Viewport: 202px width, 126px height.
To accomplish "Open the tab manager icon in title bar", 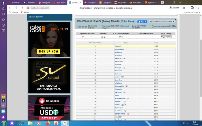I will (x=174, y=2).
